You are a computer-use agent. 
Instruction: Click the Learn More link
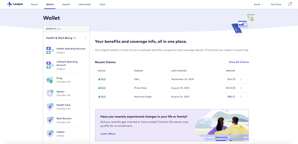(108, 134)
